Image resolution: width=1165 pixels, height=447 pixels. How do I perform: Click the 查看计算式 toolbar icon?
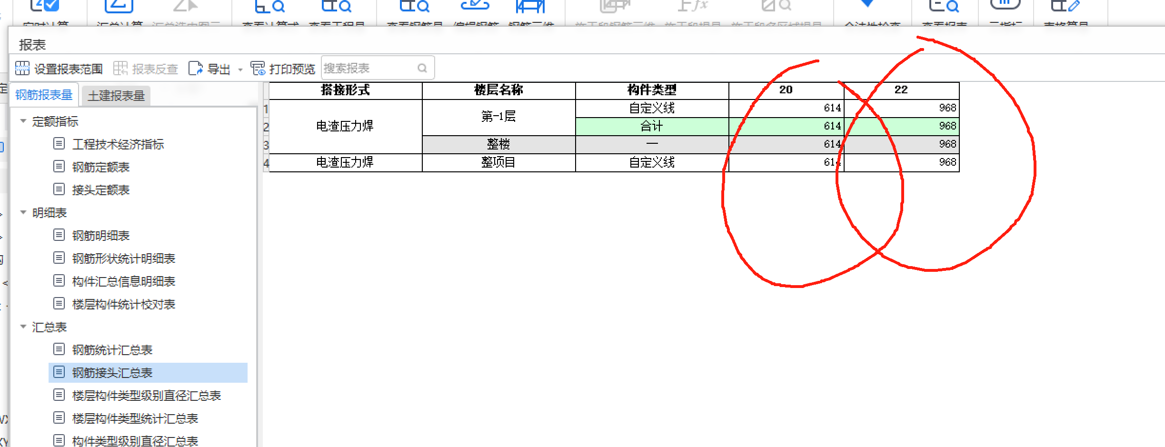[270, 6]
